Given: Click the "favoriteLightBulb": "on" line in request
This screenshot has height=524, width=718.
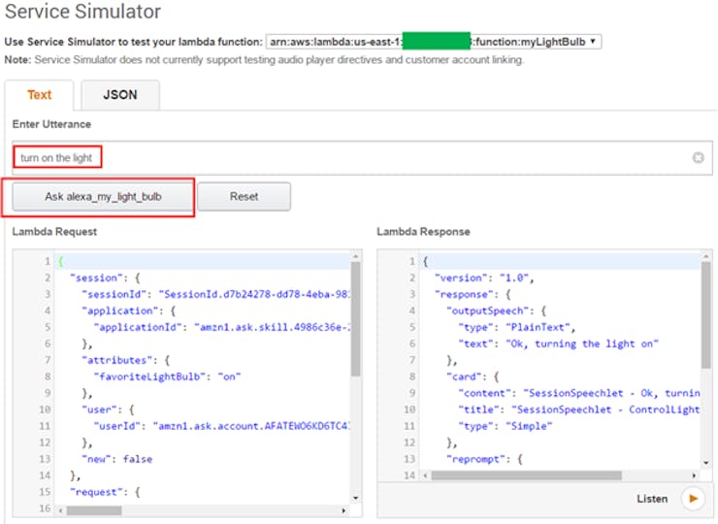Looking at the screenshot, I should click(167, 377).
